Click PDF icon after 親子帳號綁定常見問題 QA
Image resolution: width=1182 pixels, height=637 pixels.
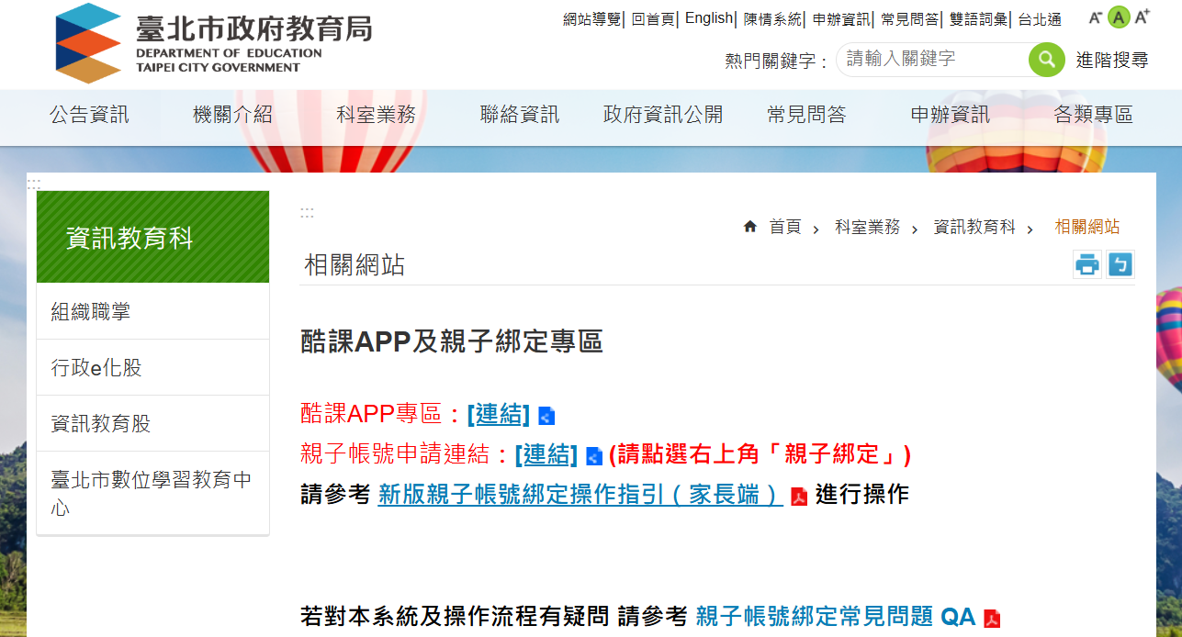pos(992,619)
